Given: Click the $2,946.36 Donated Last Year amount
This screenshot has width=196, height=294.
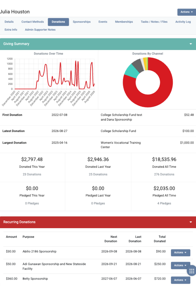Looking at the screenshot, I should pyautogui.click(x=98, y=159).
